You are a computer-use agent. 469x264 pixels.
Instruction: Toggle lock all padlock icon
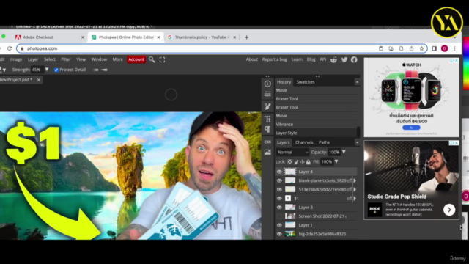[x=308, y=162]
